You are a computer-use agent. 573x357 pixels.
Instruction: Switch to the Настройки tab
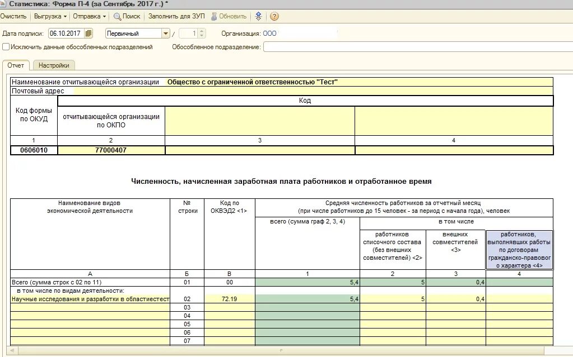pyautogui.click(x=54, y=65)
